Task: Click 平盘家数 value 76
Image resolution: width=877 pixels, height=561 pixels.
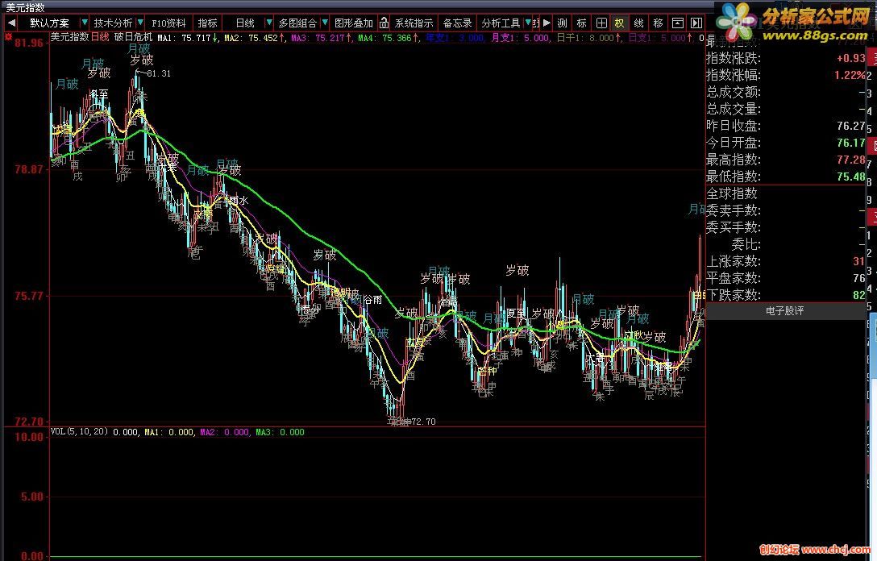Action: point(859,278)
